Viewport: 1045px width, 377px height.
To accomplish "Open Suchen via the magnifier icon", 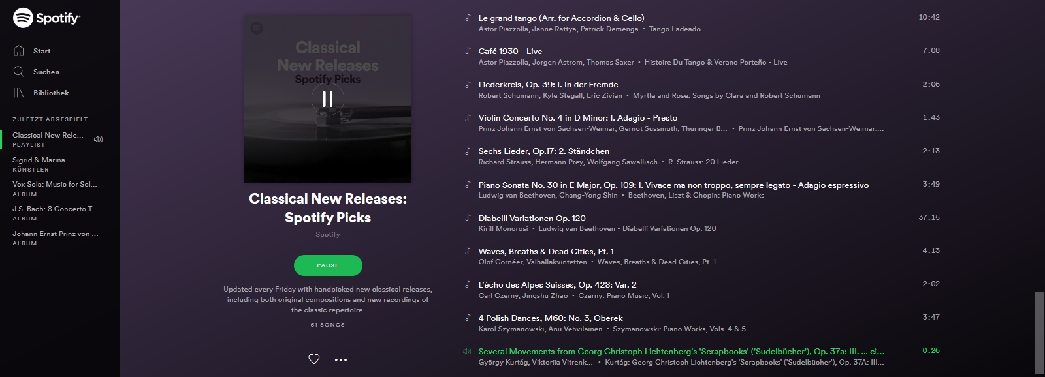I will pyautogui.click(x=19, y=71).
